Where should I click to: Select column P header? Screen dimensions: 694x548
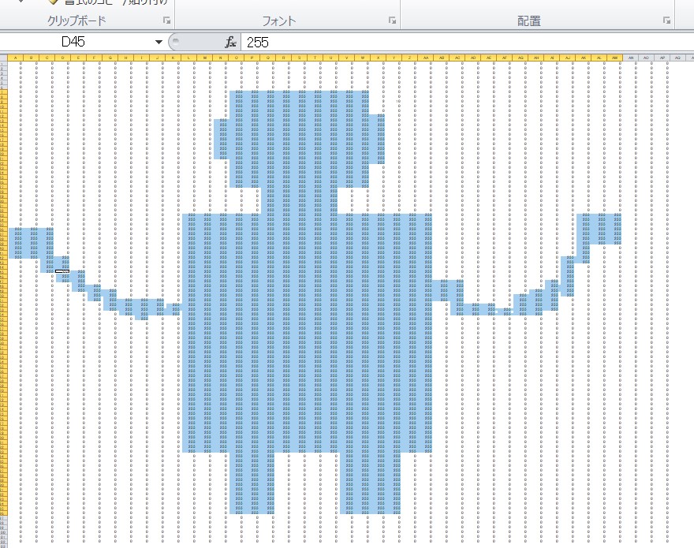pos(252,58)
